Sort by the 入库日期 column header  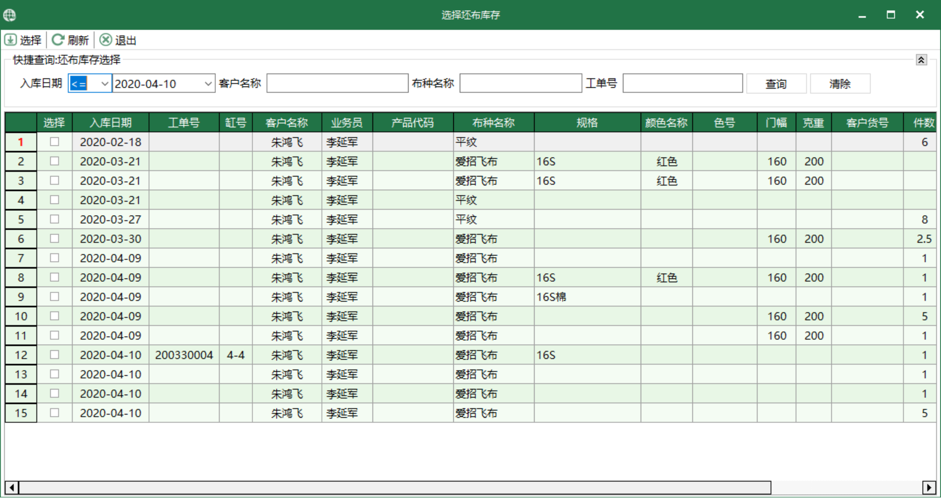click(x=110, y=123)
